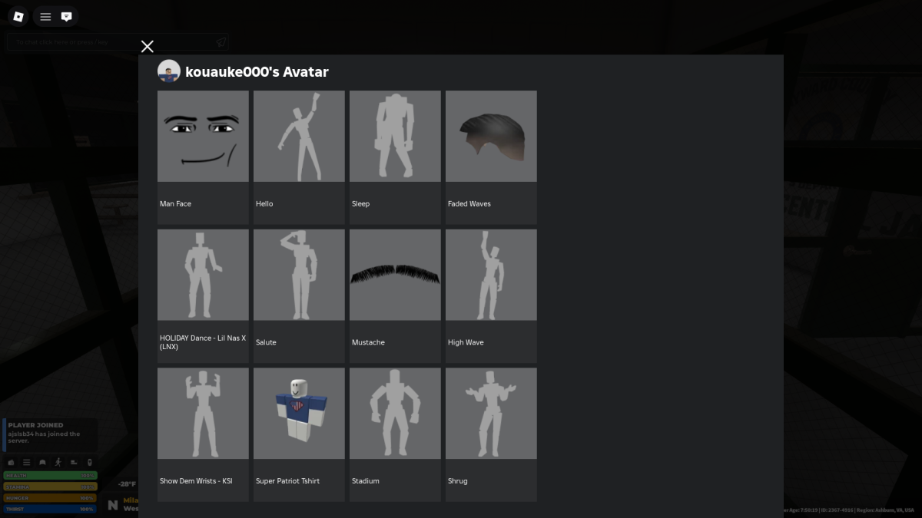Select Show Dem Wrists - KSI emote
922x518 pixels.
(x=203, y=414)
